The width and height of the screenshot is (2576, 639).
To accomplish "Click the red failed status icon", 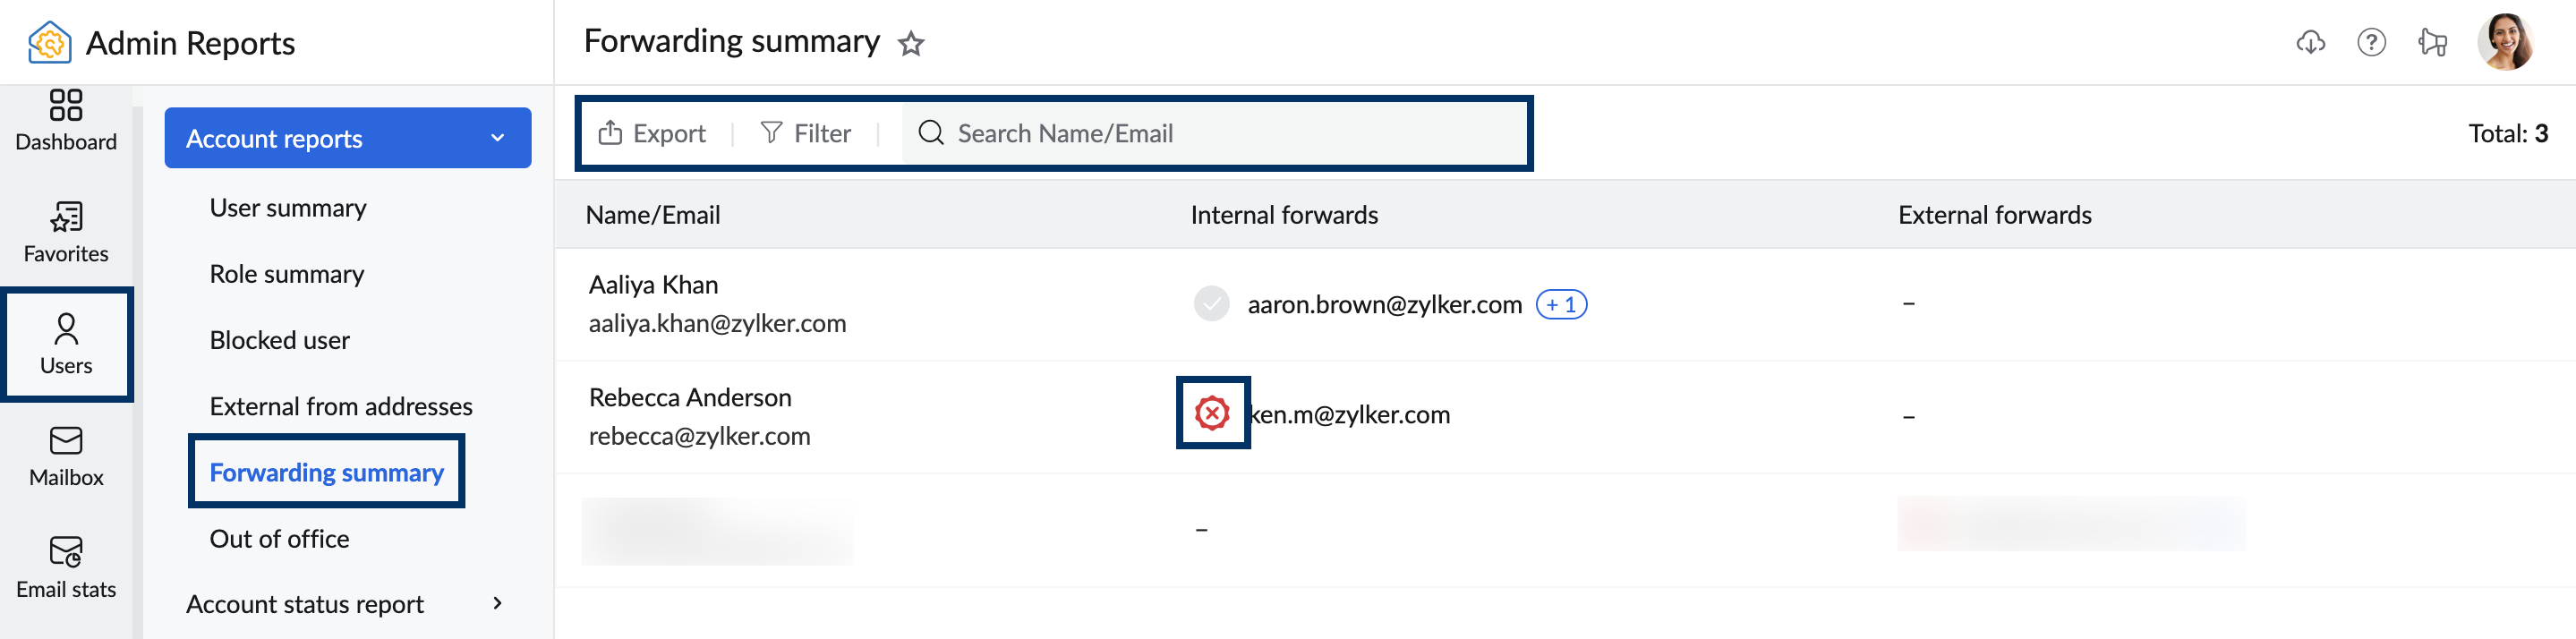I will coord(1212,413).
